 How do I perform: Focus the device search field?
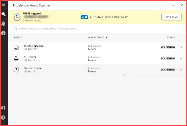click(x=97, y=29)
